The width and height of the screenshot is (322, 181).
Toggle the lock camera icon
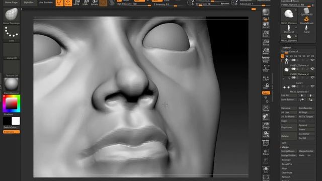pyautogui.click(x=267, y=86)
